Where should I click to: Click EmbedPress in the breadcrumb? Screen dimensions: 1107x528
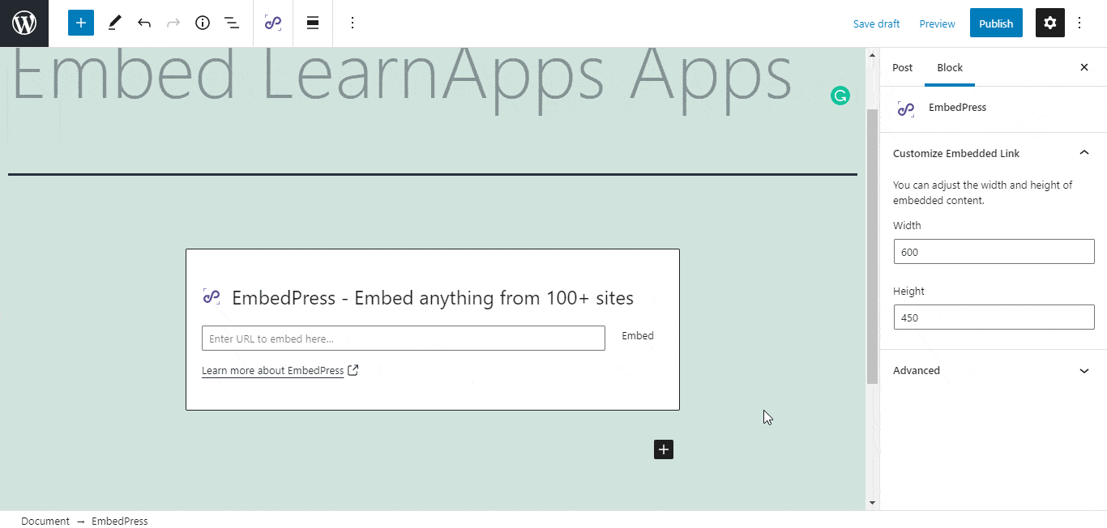coord(120,521)
